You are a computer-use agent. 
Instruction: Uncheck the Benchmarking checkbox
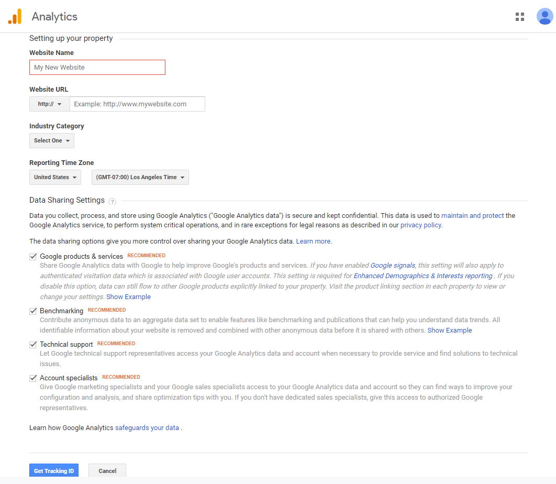click(33, 311)
